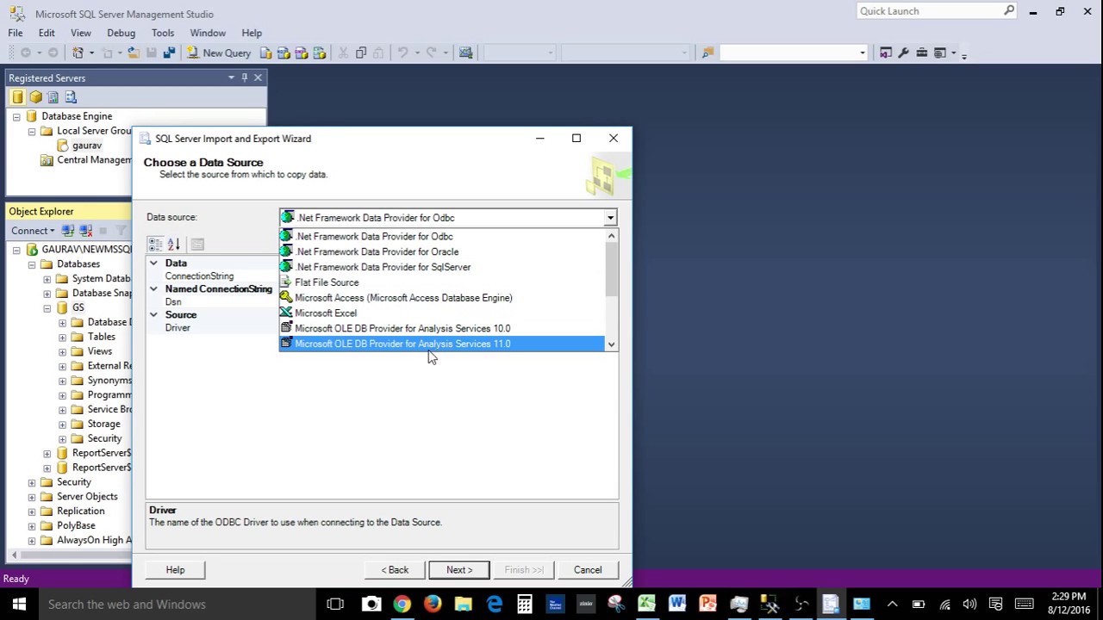
Task: Select OLE DB Provider for Analysis Services 10.0
Action: coord(442,328)
